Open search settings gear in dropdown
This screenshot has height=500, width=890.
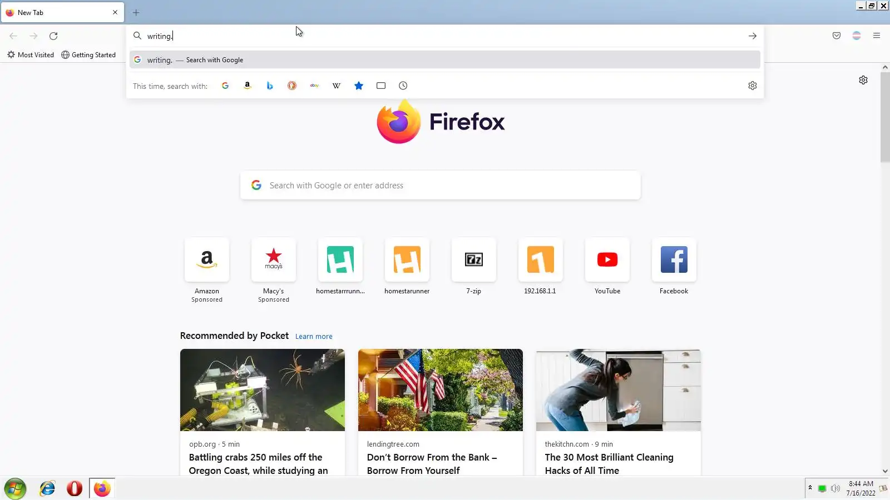[753, 86]
